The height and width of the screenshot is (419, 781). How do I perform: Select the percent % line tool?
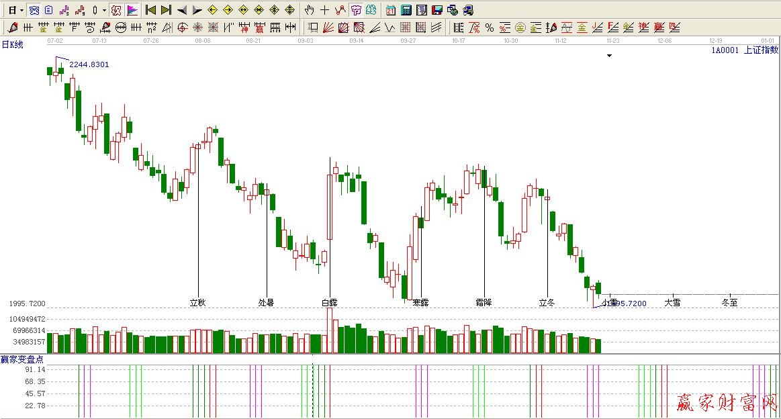coord(490,28)
